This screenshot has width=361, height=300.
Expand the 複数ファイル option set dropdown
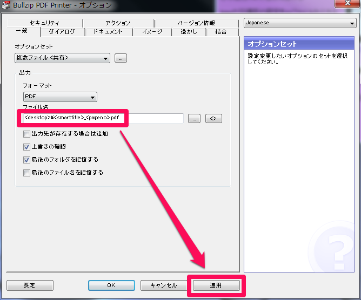62,58
